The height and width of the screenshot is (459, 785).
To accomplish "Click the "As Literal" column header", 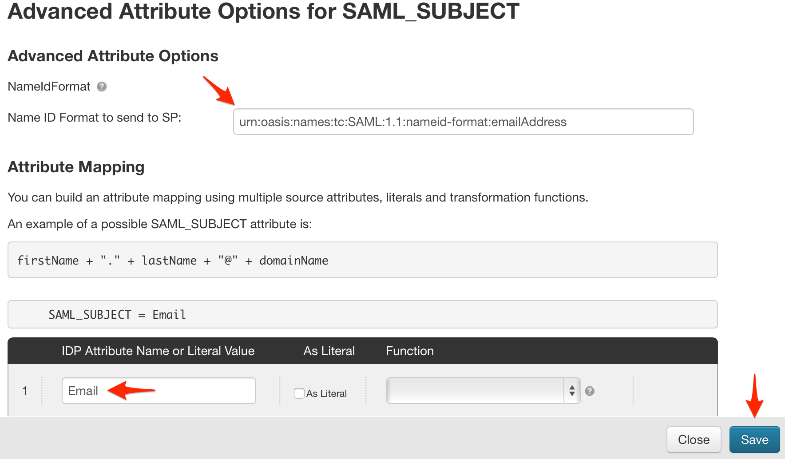I will (329, 351).
